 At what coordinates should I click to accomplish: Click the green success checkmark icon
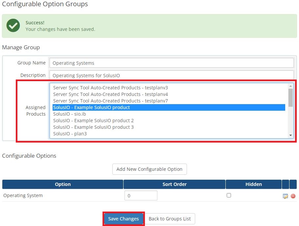point(13,26)
